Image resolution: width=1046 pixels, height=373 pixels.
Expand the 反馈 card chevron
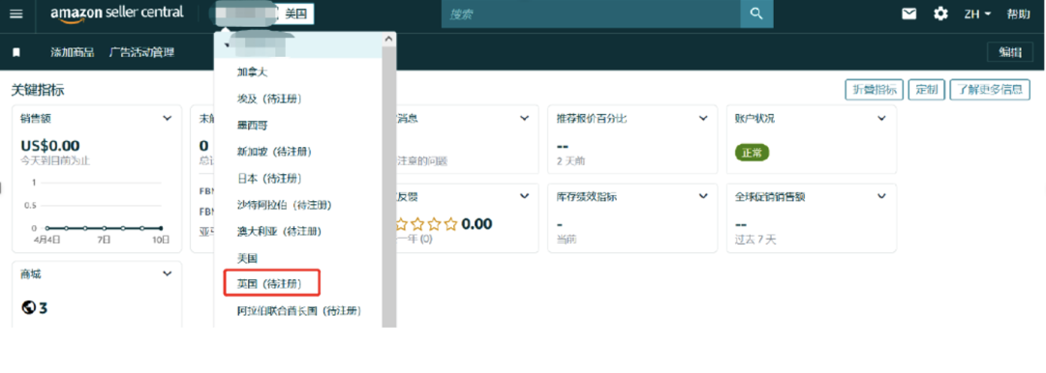[x=525, y=196]
